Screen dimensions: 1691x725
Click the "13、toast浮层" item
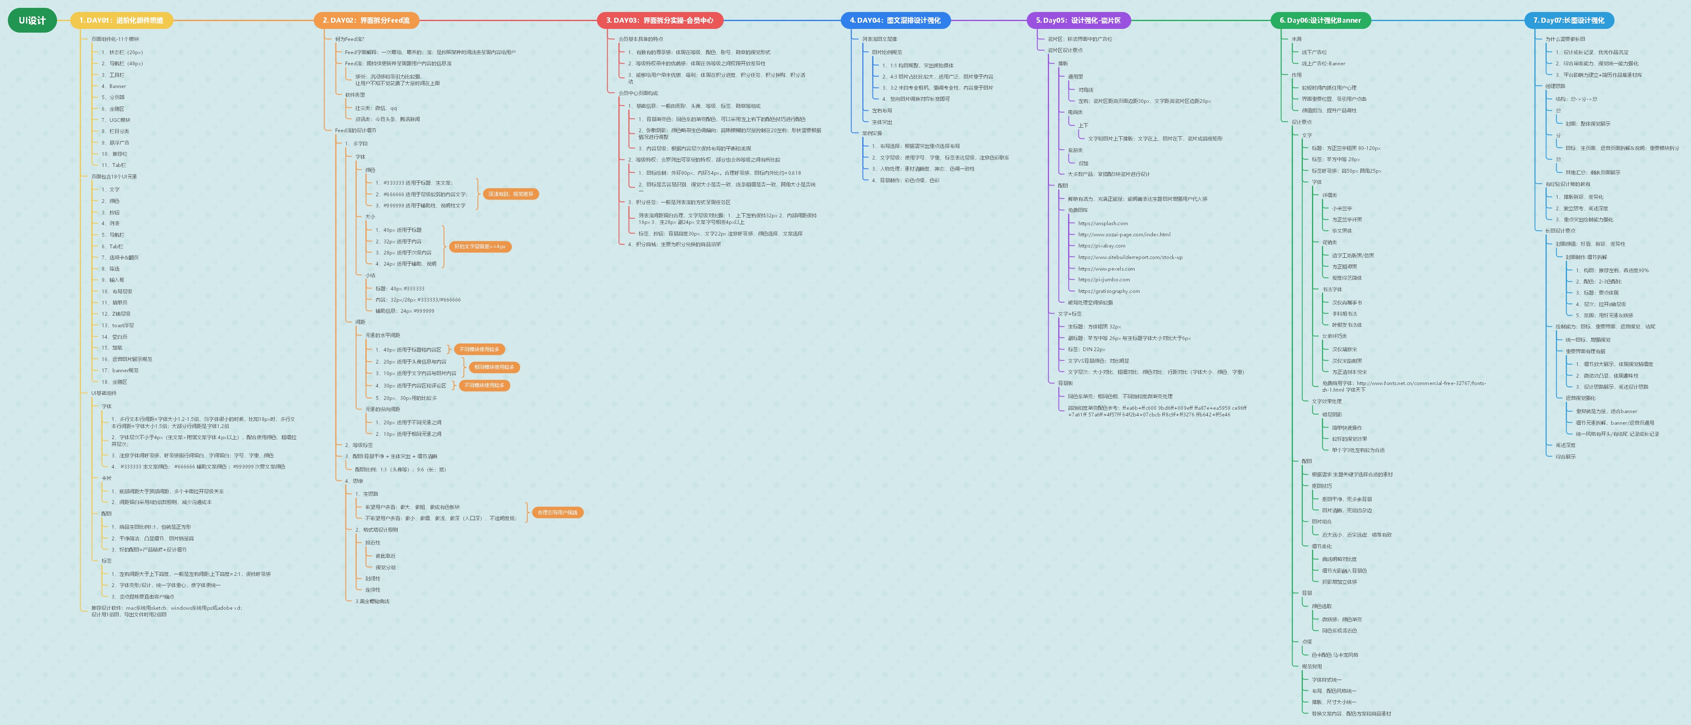(x=117, y=326)
